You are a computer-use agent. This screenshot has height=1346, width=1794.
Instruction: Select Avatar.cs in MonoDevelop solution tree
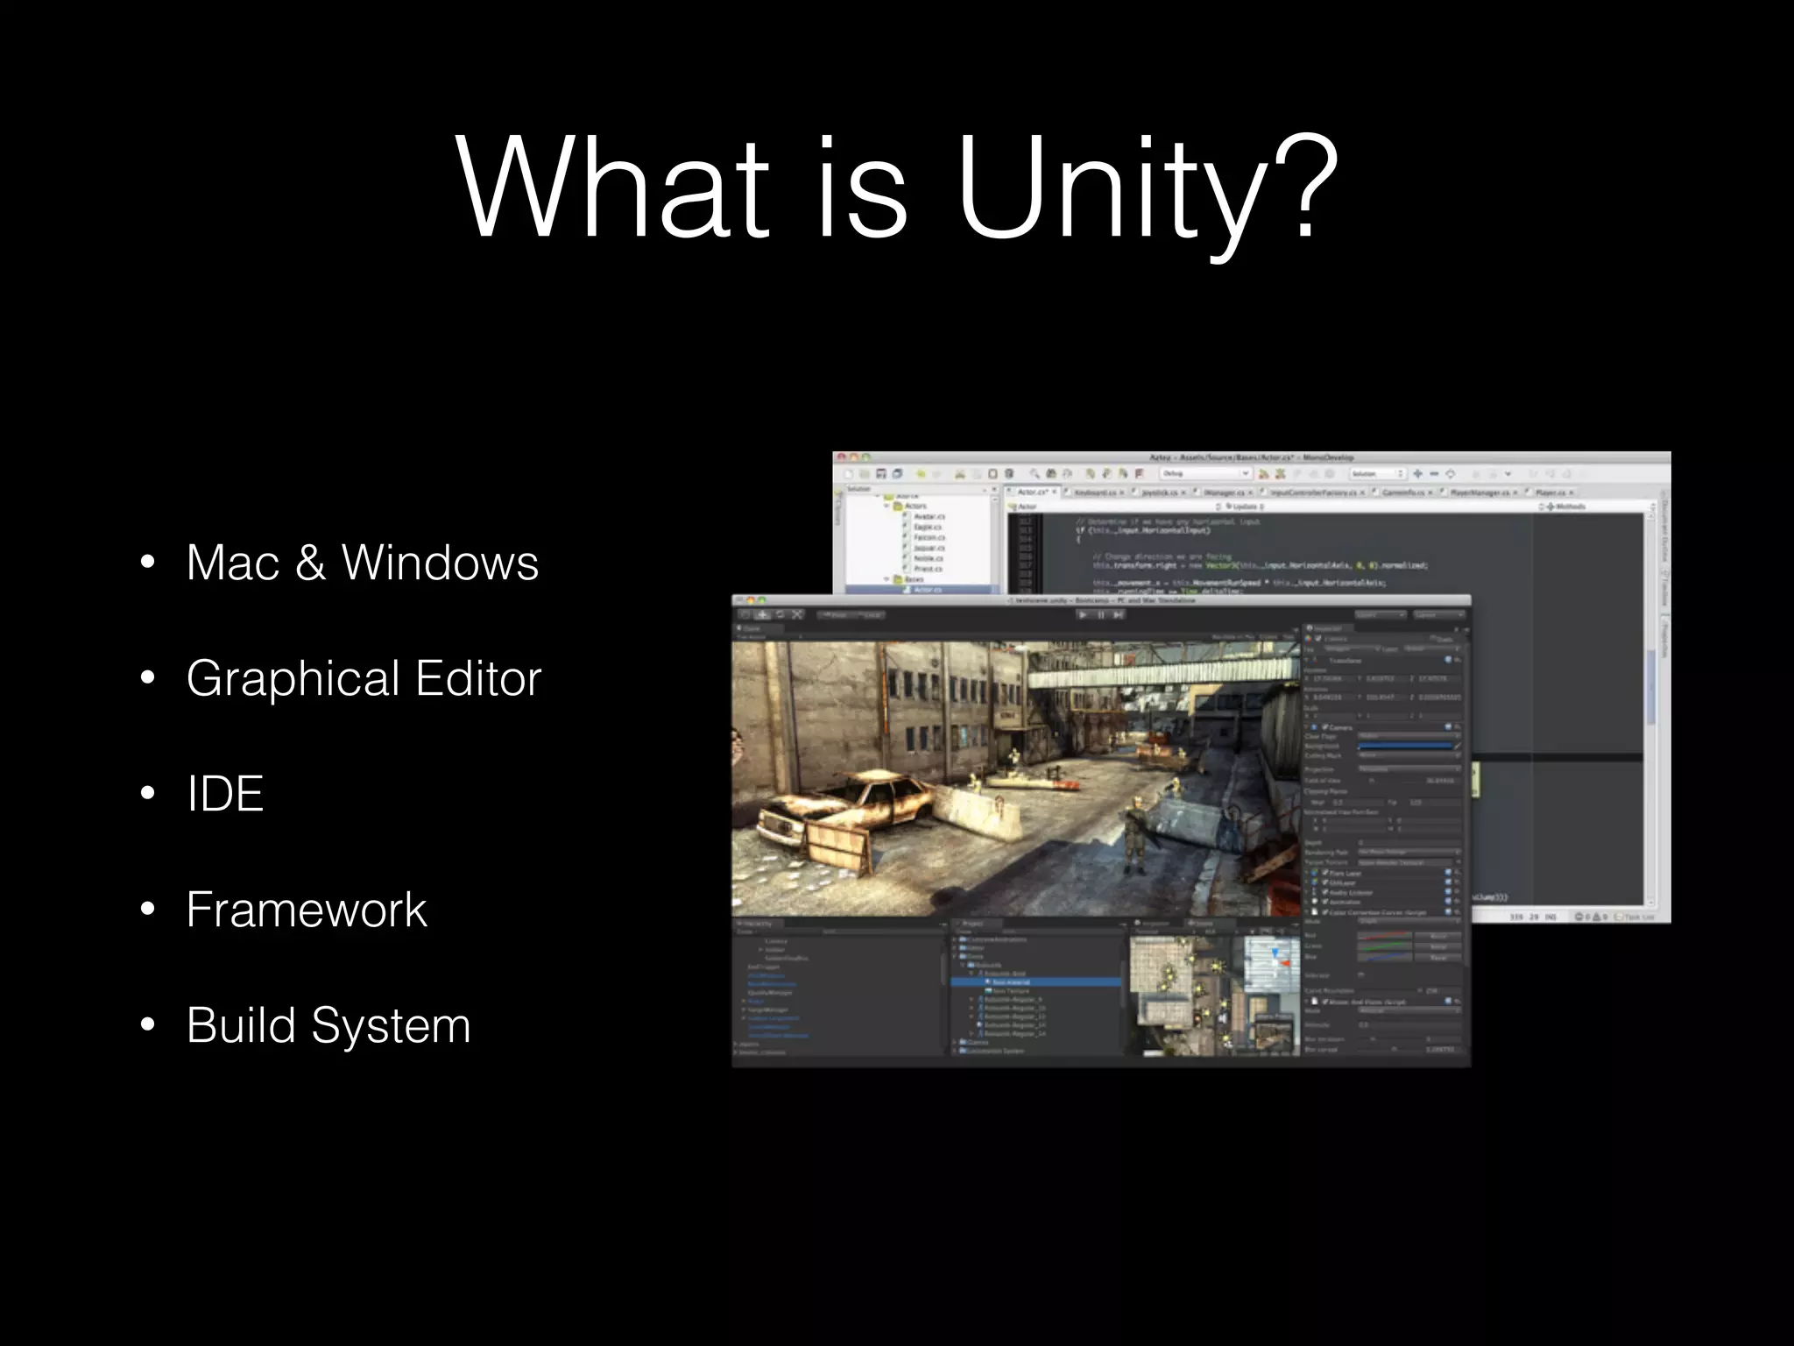929,516
